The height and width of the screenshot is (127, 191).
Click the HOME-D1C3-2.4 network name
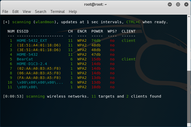click(x=32, y=64)
